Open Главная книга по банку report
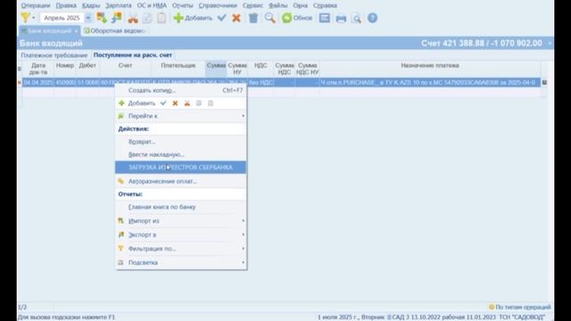This screenshot has height=321, width=571. coord(180,207)
